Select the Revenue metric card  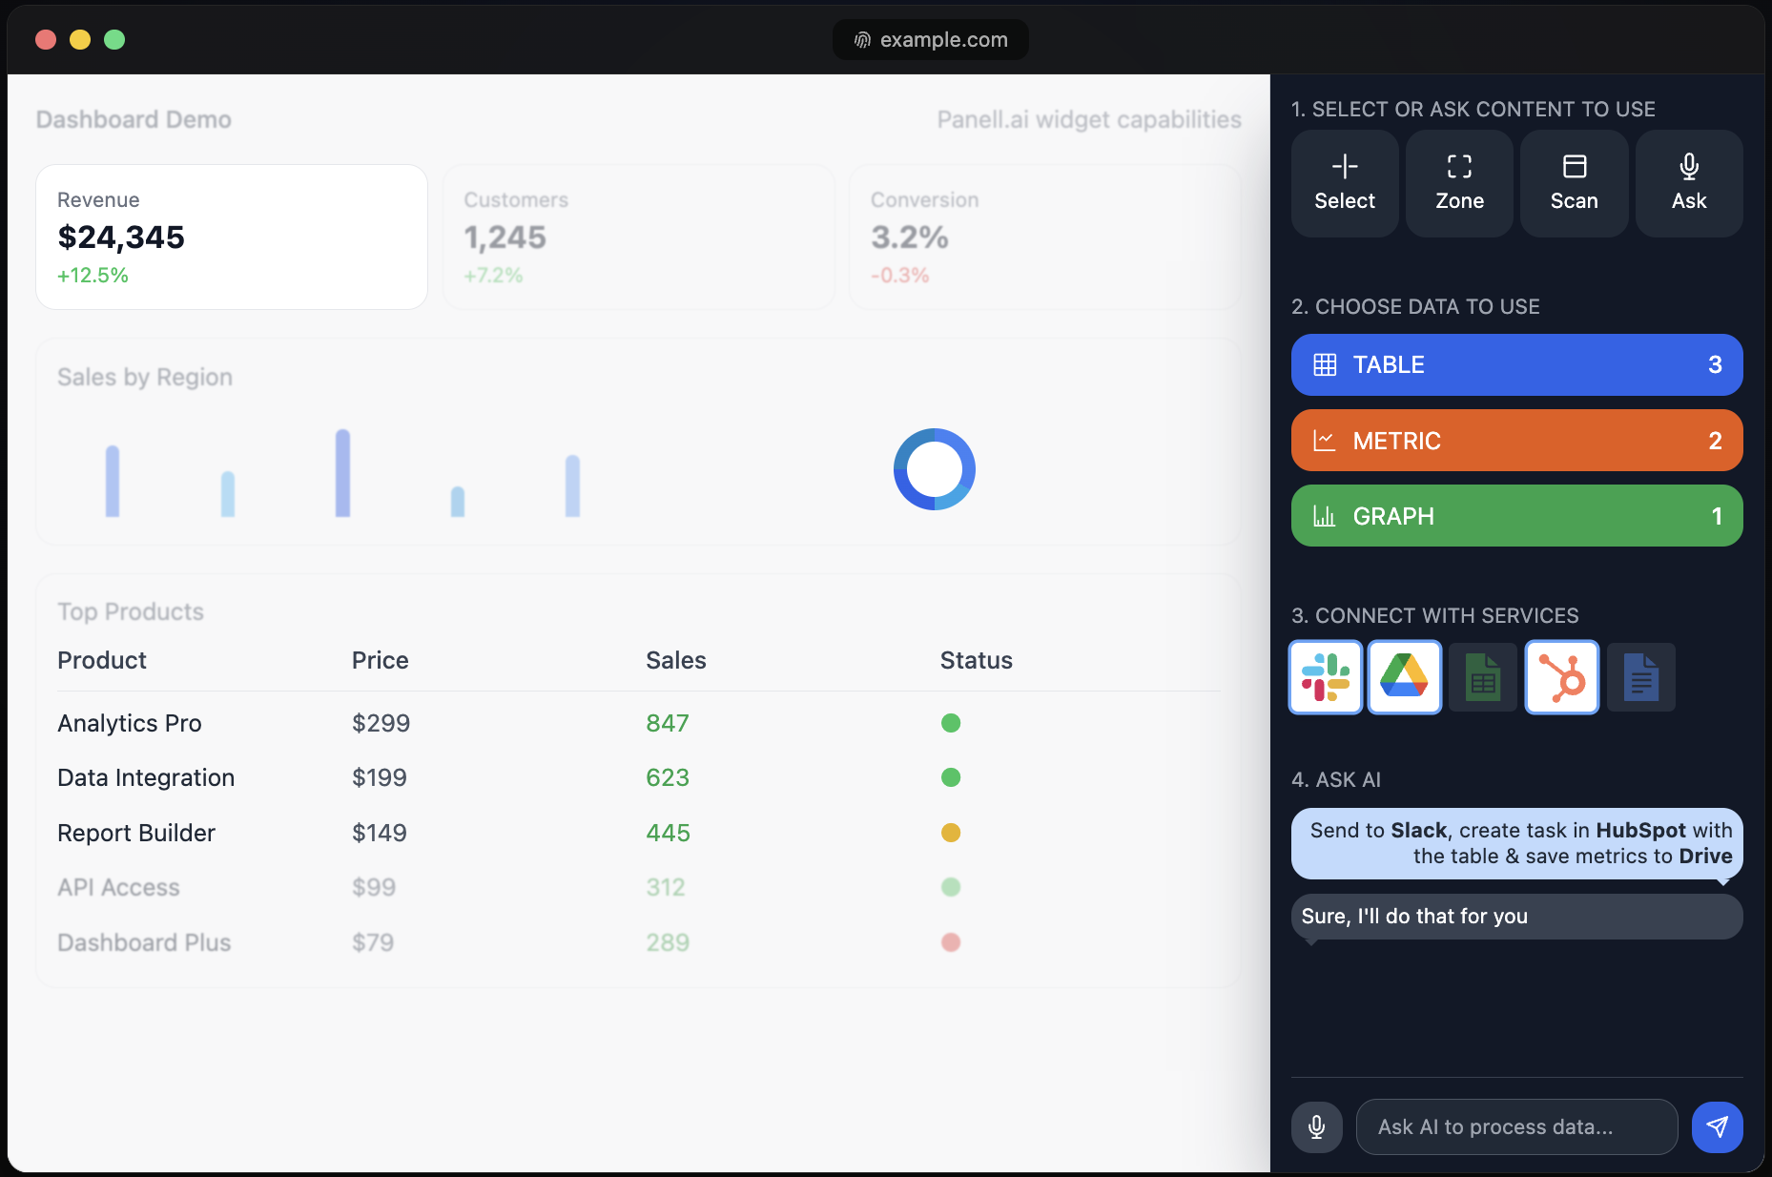tap(231, 237)
